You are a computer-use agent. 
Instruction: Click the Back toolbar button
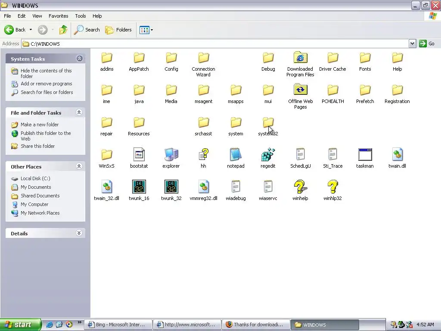click(15, 30)
